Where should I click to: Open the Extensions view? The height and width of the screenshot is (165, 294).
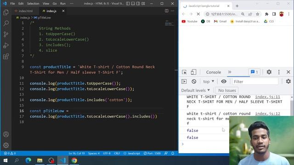6,56
